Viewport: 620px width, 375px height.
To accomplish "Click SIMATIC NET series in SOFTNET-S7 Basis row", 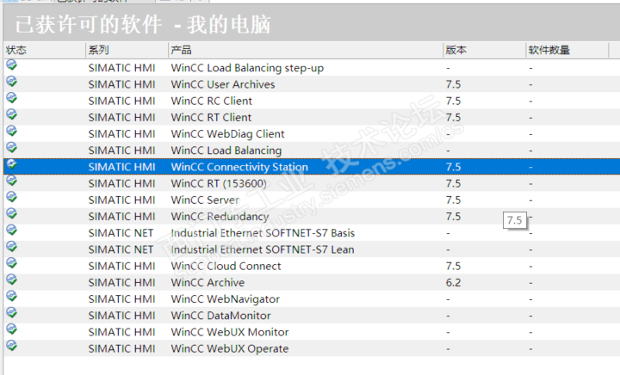I will click(x=121, y=233).
